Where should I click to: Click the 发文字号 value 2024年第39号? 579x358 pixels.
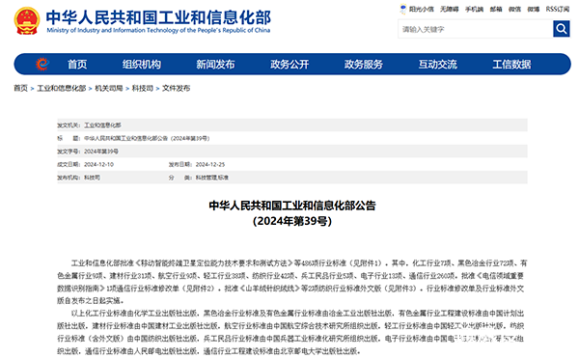[x=101, y=151]
